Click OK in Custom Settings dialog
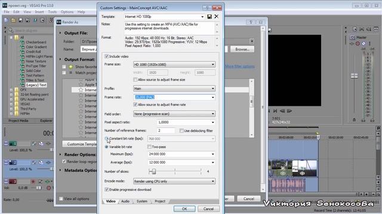 (x=184, y=209)
